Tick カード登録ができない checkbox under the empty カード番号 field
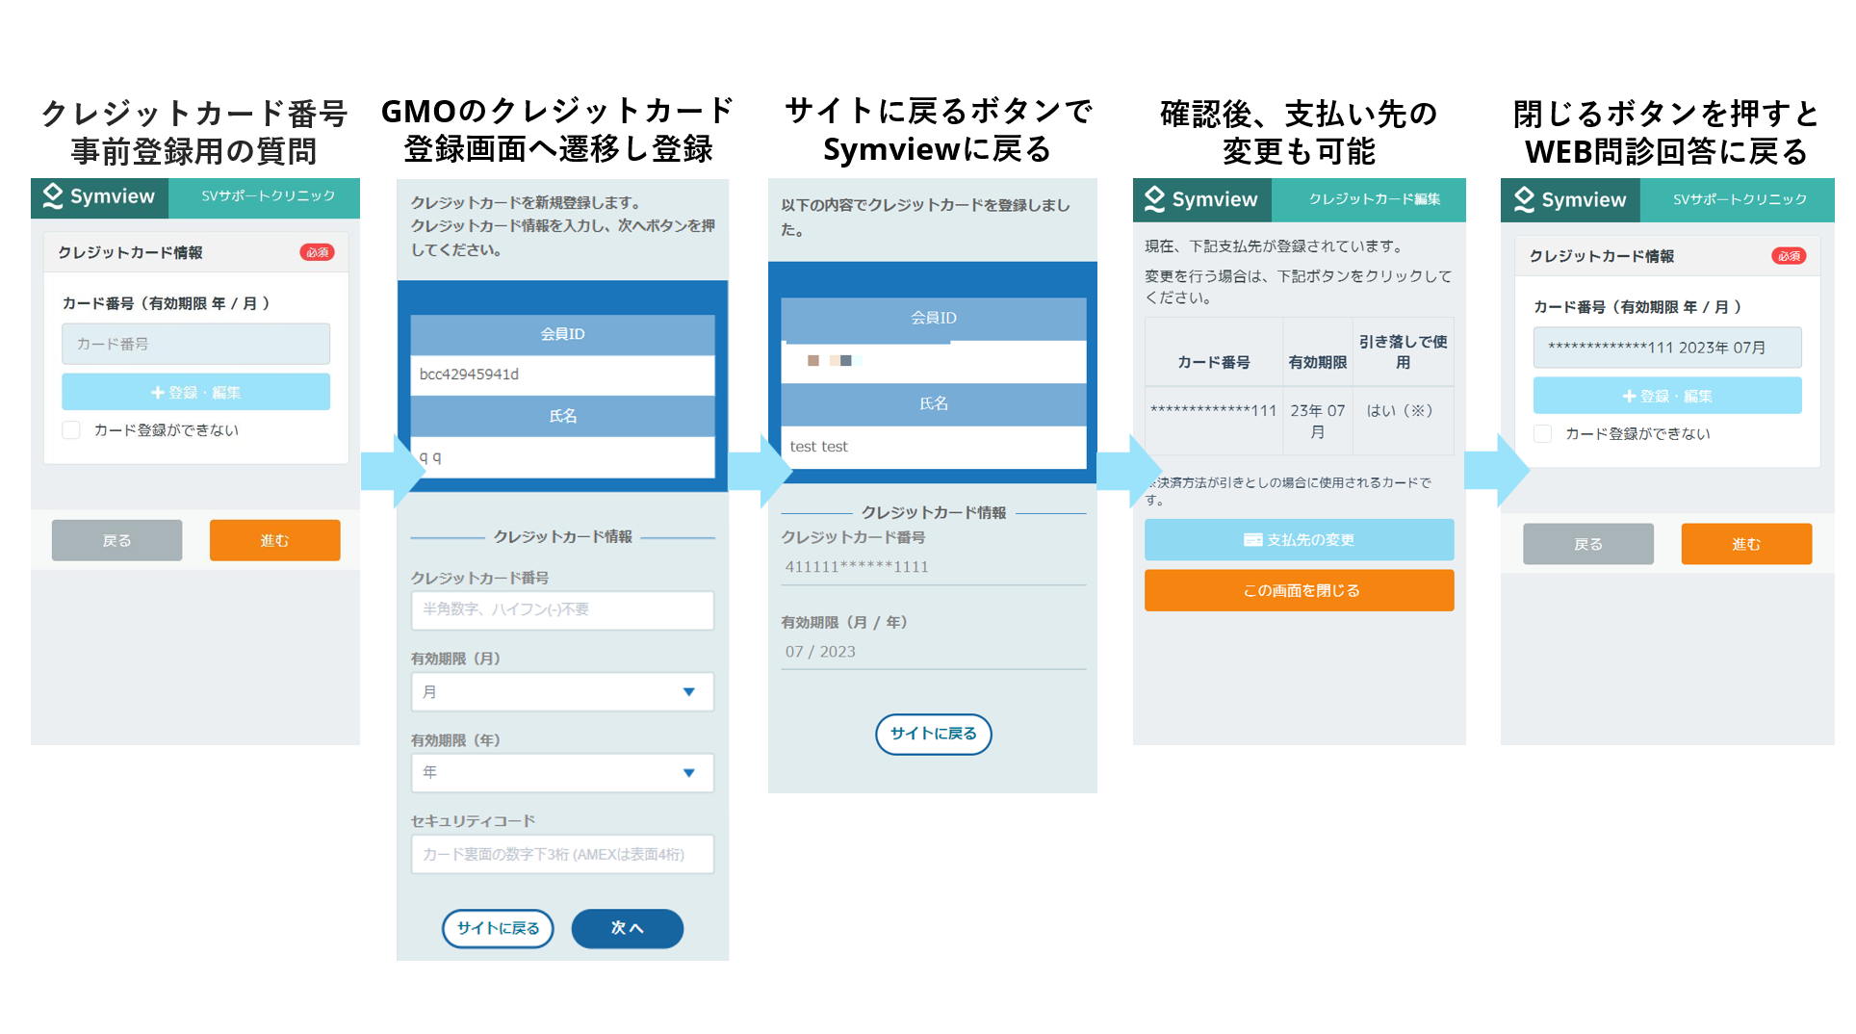The image size is (1856, 1034). click(x=71, y=430)
